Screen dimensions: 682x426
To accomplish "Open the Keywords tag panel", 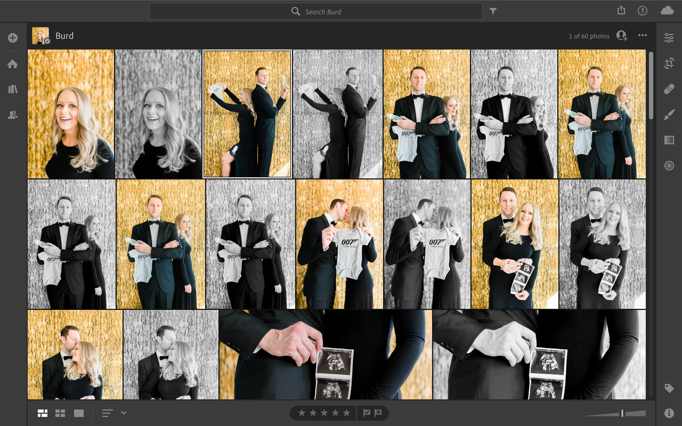I will click(x=669, y=388).
